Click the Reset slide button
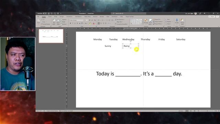This screenshot has width=220, height=124. click(x=63, y=22)
